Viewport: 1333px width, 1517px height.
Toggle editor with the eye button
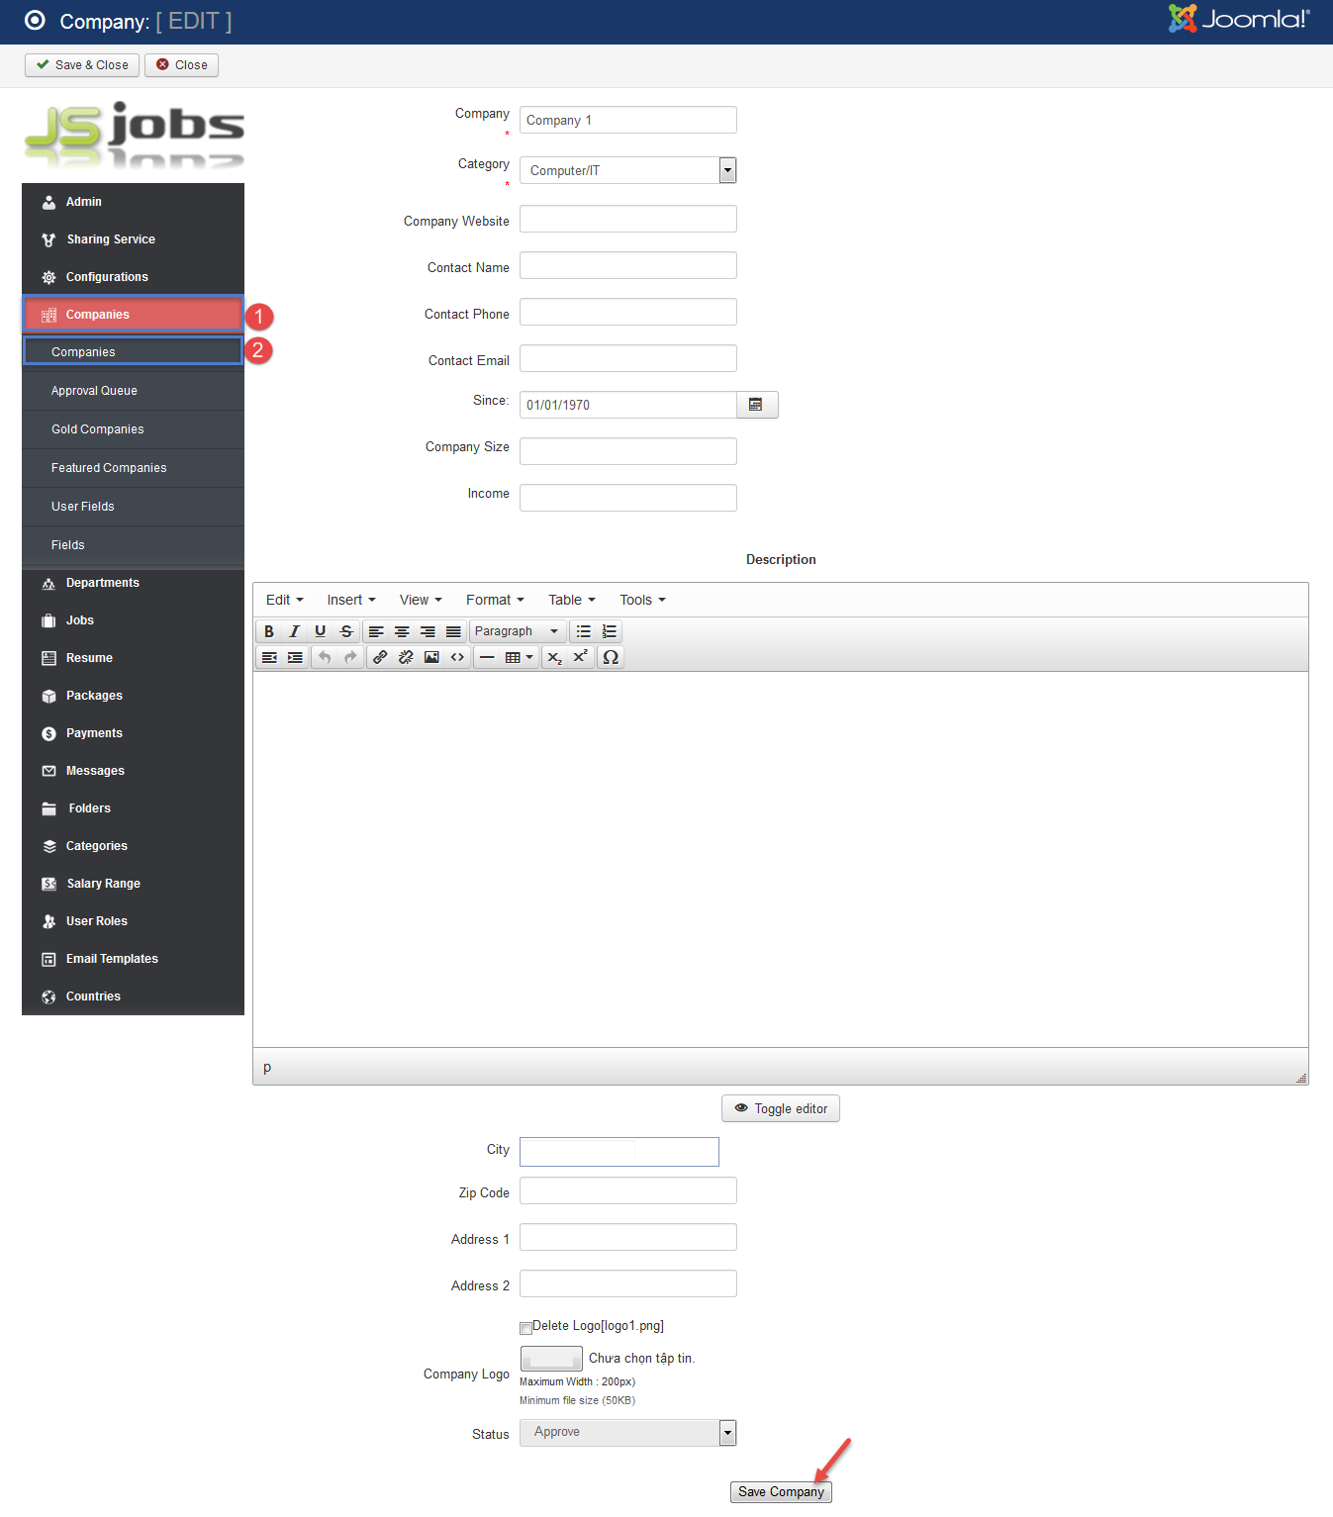[781, 1108]
